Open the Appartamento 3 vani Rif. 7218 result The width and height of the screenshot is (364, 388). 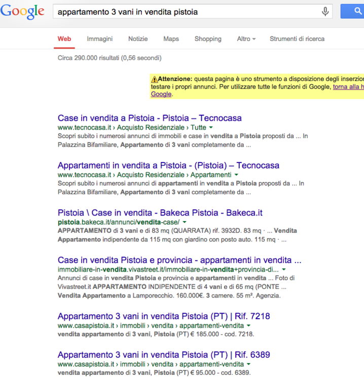click(164, 316)
